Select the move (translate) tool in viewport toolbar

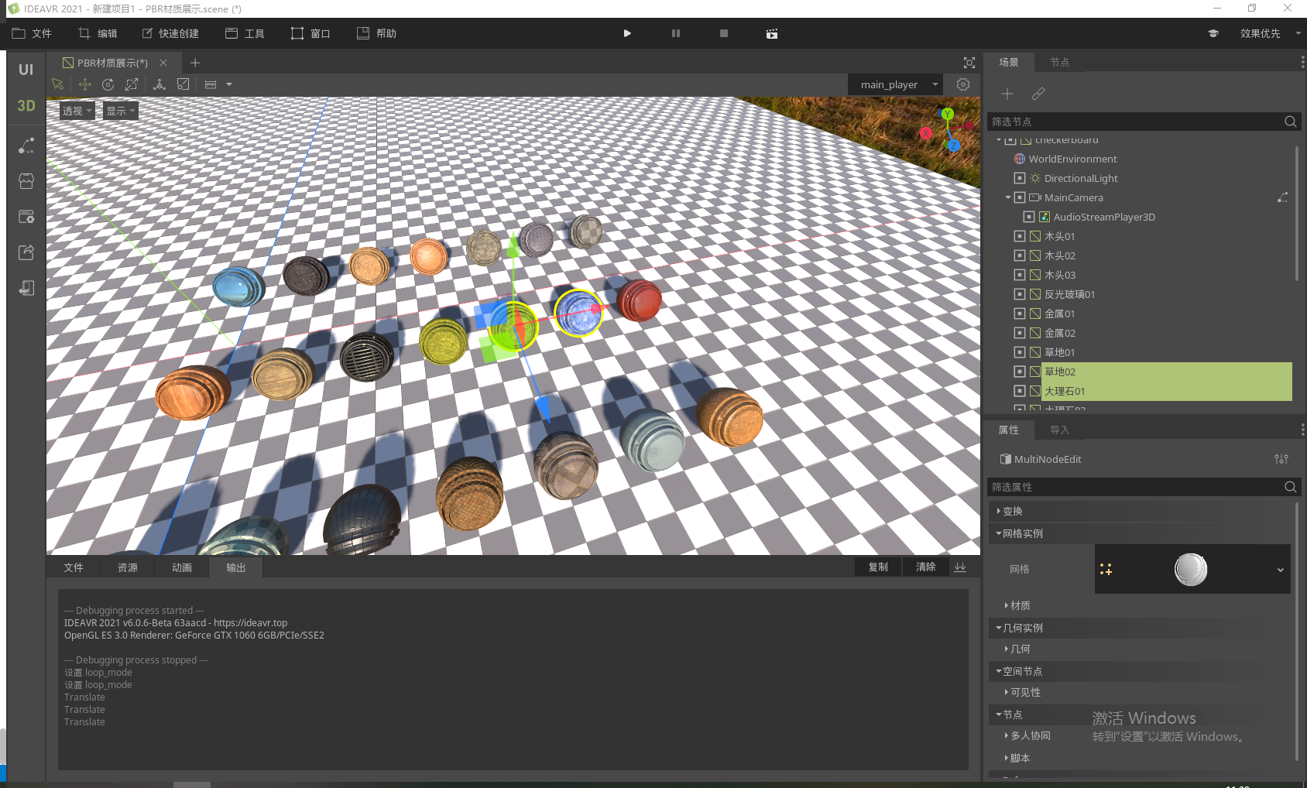84,84
